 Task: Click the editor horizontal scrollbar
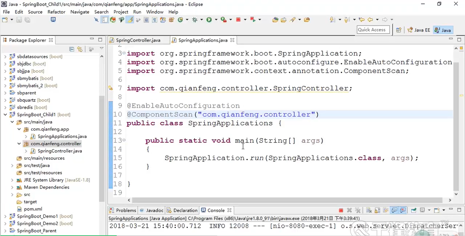[x=287, y=201]
